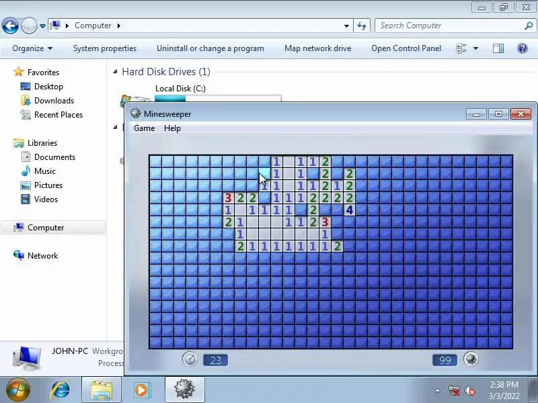
Task: Click the mines remaining value 99
Action: (x=445, y=360)
